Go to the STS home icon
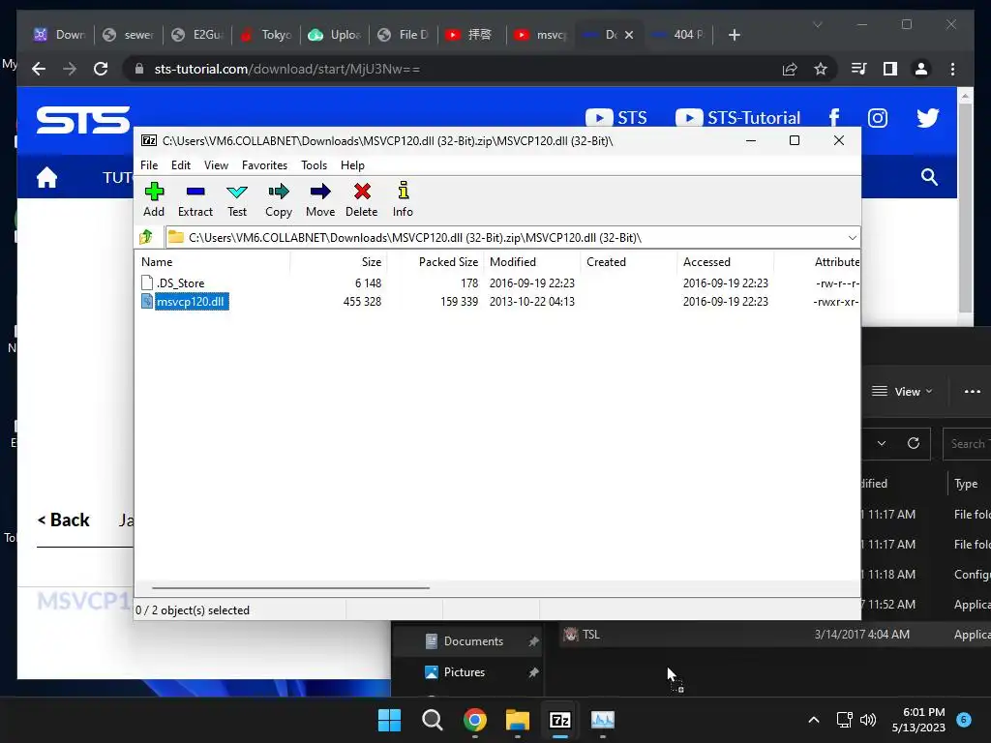991x743 pixels. click(46, 178)
